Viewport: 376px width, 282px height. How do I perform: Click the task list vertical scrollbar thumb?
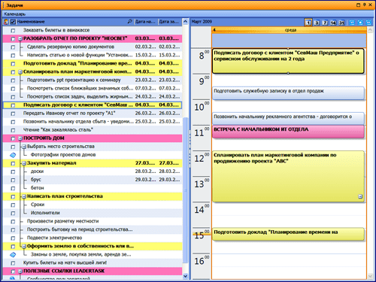click(185, 190)
